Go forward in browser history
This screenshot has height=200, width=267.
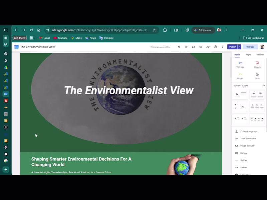[x=24, y=30]
